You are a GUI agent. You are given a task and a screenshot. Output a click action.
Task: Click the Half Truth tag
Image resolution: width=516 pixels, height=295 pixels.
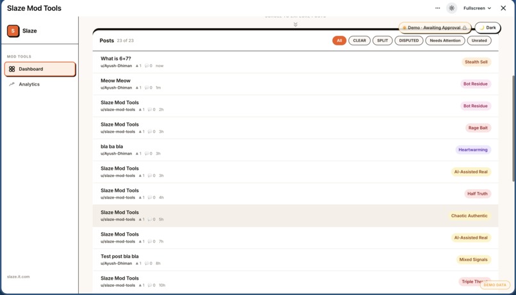pos(477,194)
